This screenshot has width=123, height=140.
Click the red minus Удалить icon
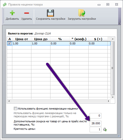point(27,13)
